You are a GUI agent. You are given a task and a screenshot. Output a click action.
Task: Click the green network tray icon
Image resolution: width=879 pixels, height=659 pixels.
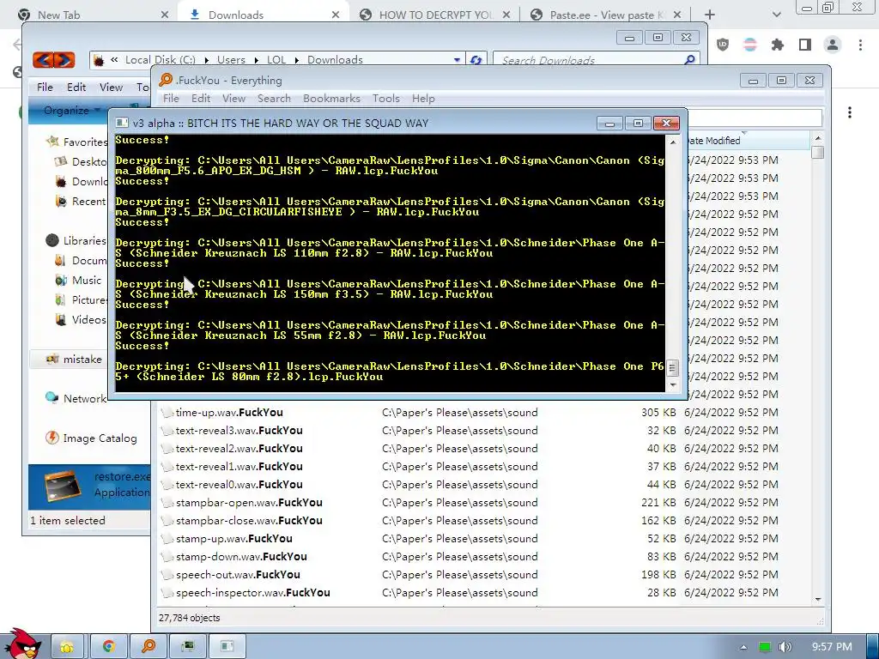coord(765,647)
